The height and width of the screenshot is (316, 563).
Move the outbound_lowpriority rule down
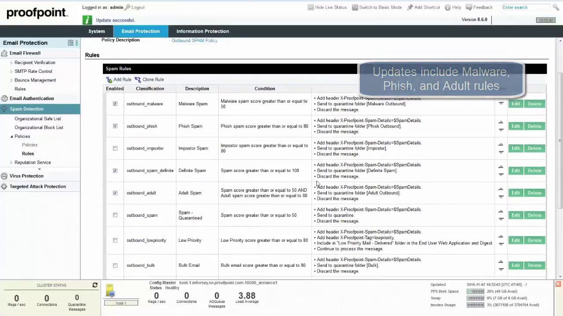[x=501, y=244]
